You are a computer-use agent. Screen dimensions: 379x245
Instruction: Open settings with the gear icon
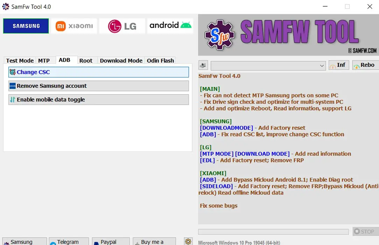(x=188, y=241)
